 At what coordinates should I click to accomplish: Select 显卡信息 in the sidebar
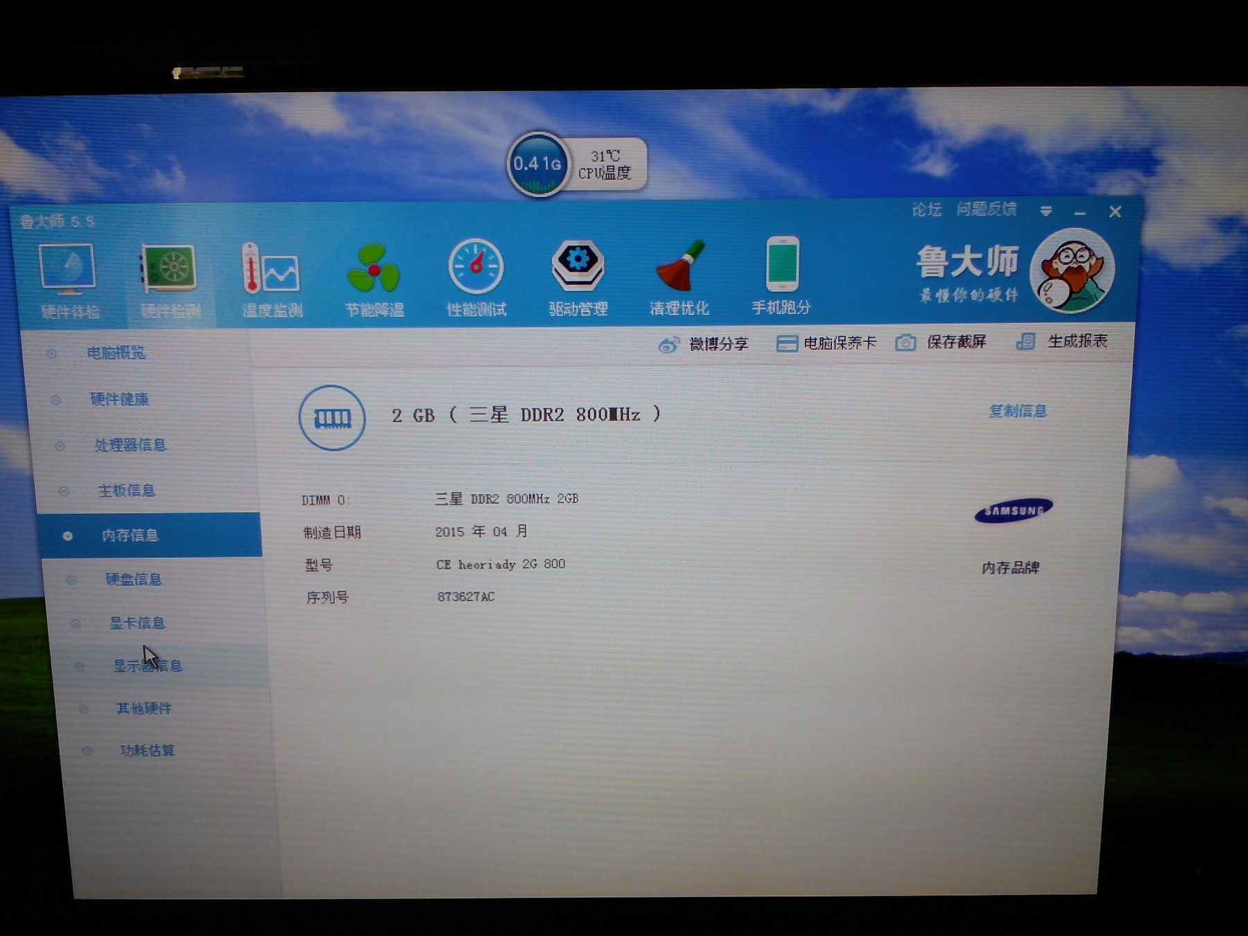pyautogui.click(x=137, y=623)
